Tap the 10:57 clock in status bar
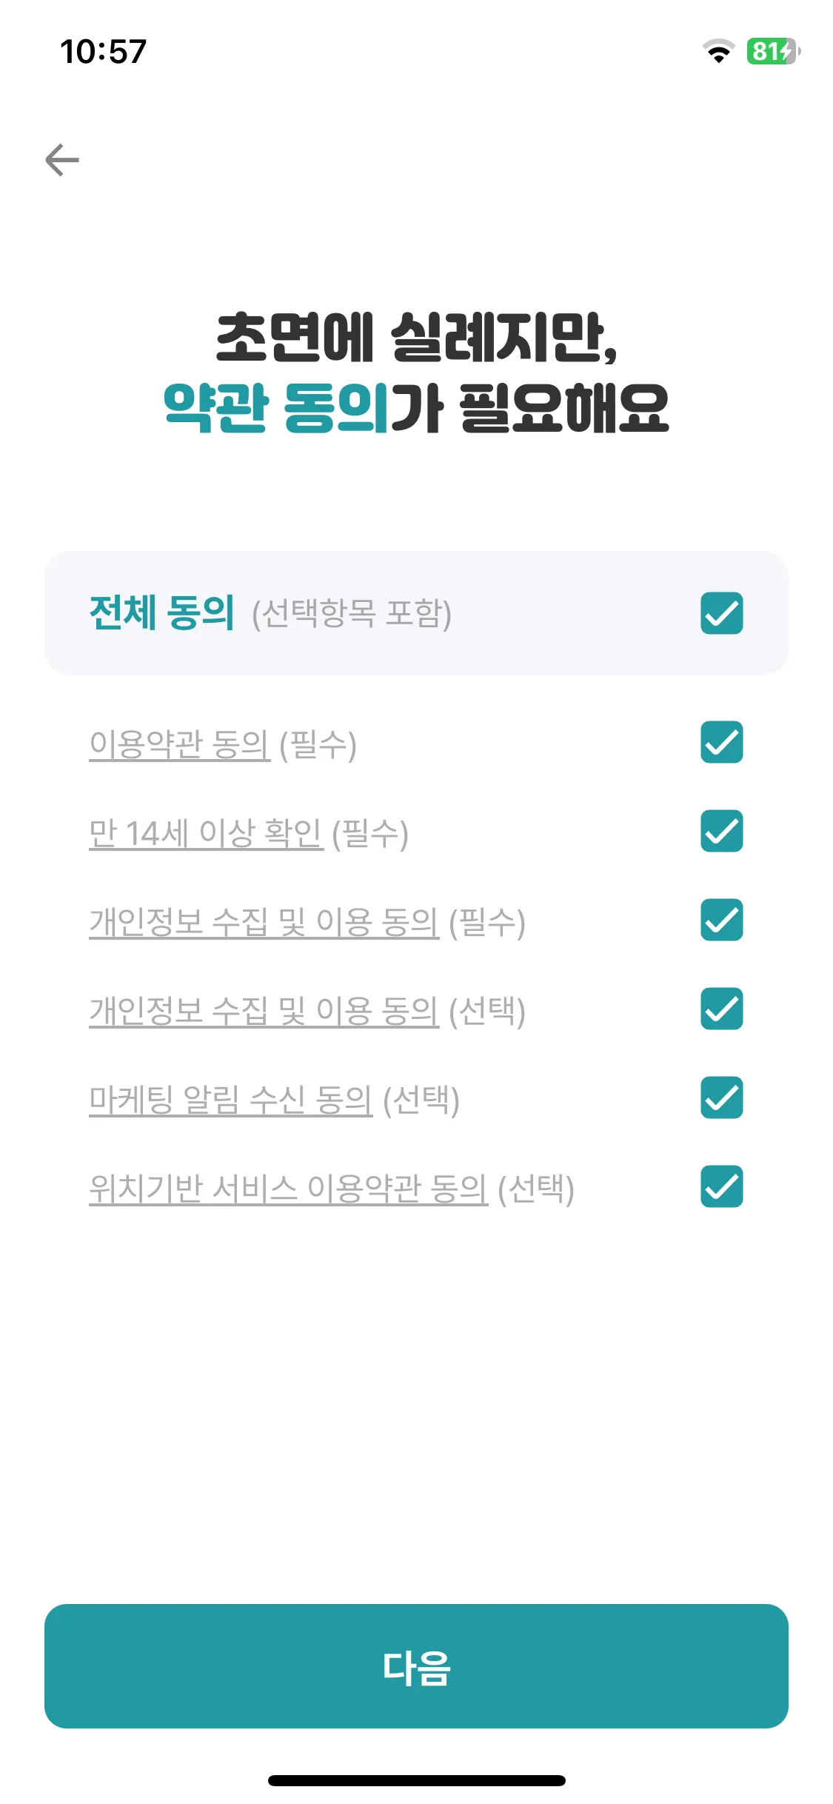Screen dimensions: 833x1804 click(x=104, y=52)
